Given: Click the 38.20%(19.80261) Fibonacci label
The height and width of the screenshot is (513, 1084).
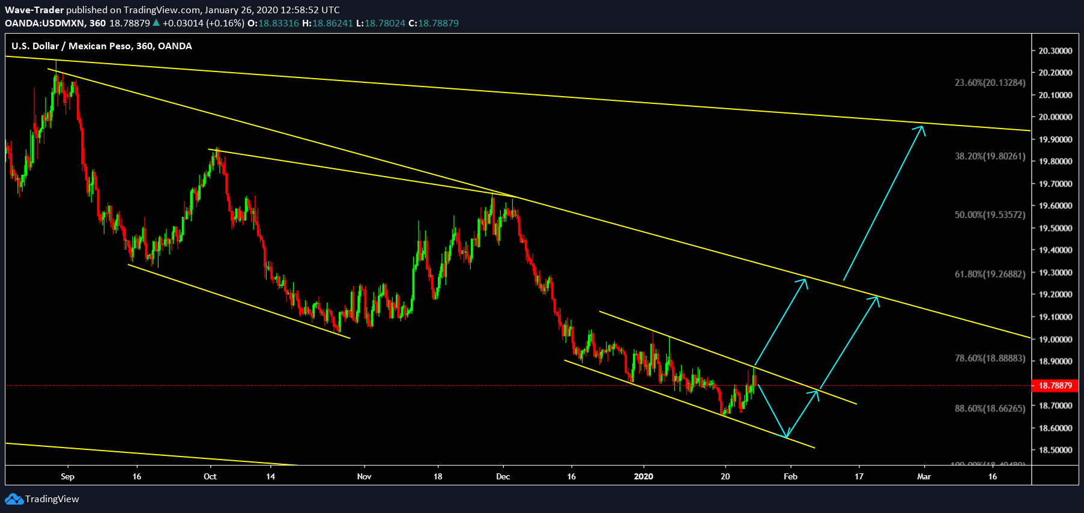Looking at the screenshot, I should pos(990,156).
